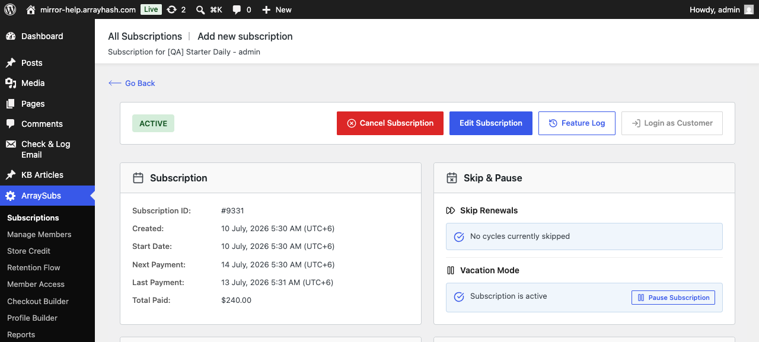Image resolution: width=759 pixels, height=342 pixels.
Task: Click Created date 10 July, 2026
Action: [278, 228]
